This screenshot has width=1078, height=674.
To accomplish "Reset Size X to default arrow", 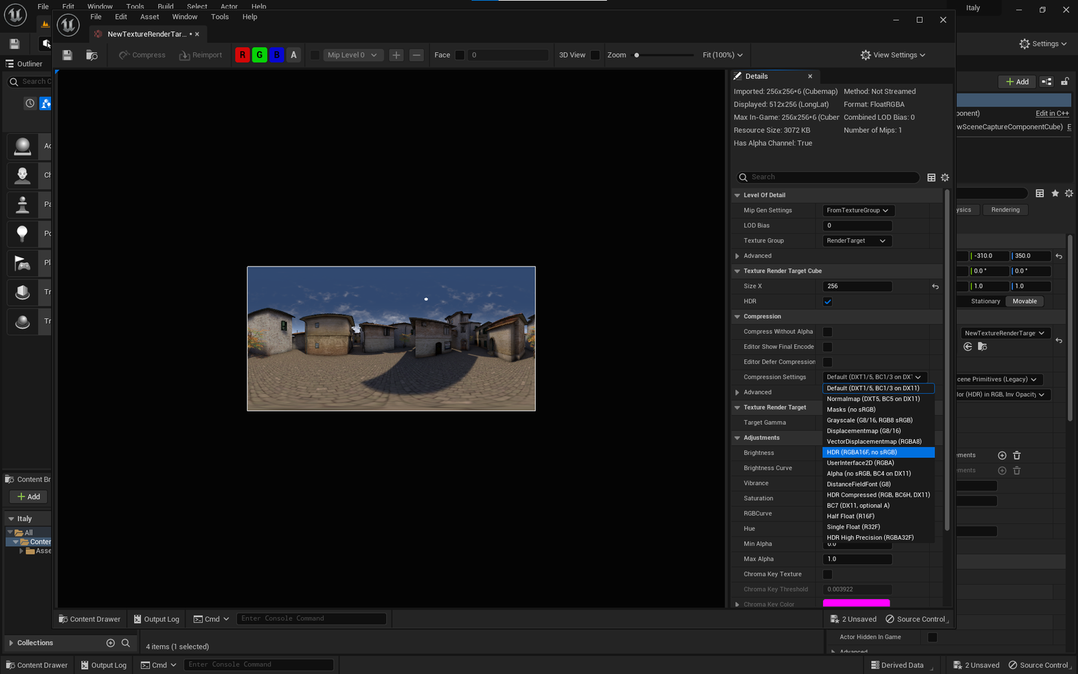I will [935, 287].
